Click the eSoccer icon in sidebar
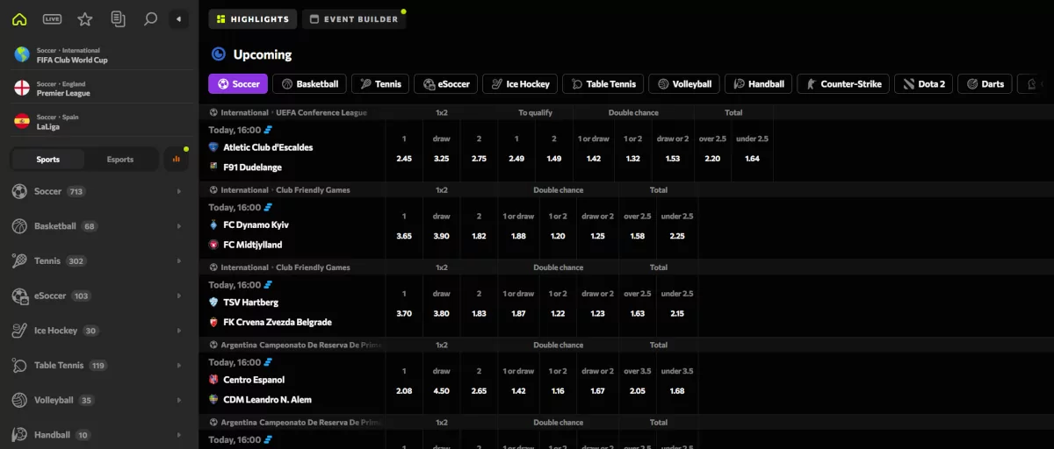Screen dimensions: 1054x449 pos(19,296)
